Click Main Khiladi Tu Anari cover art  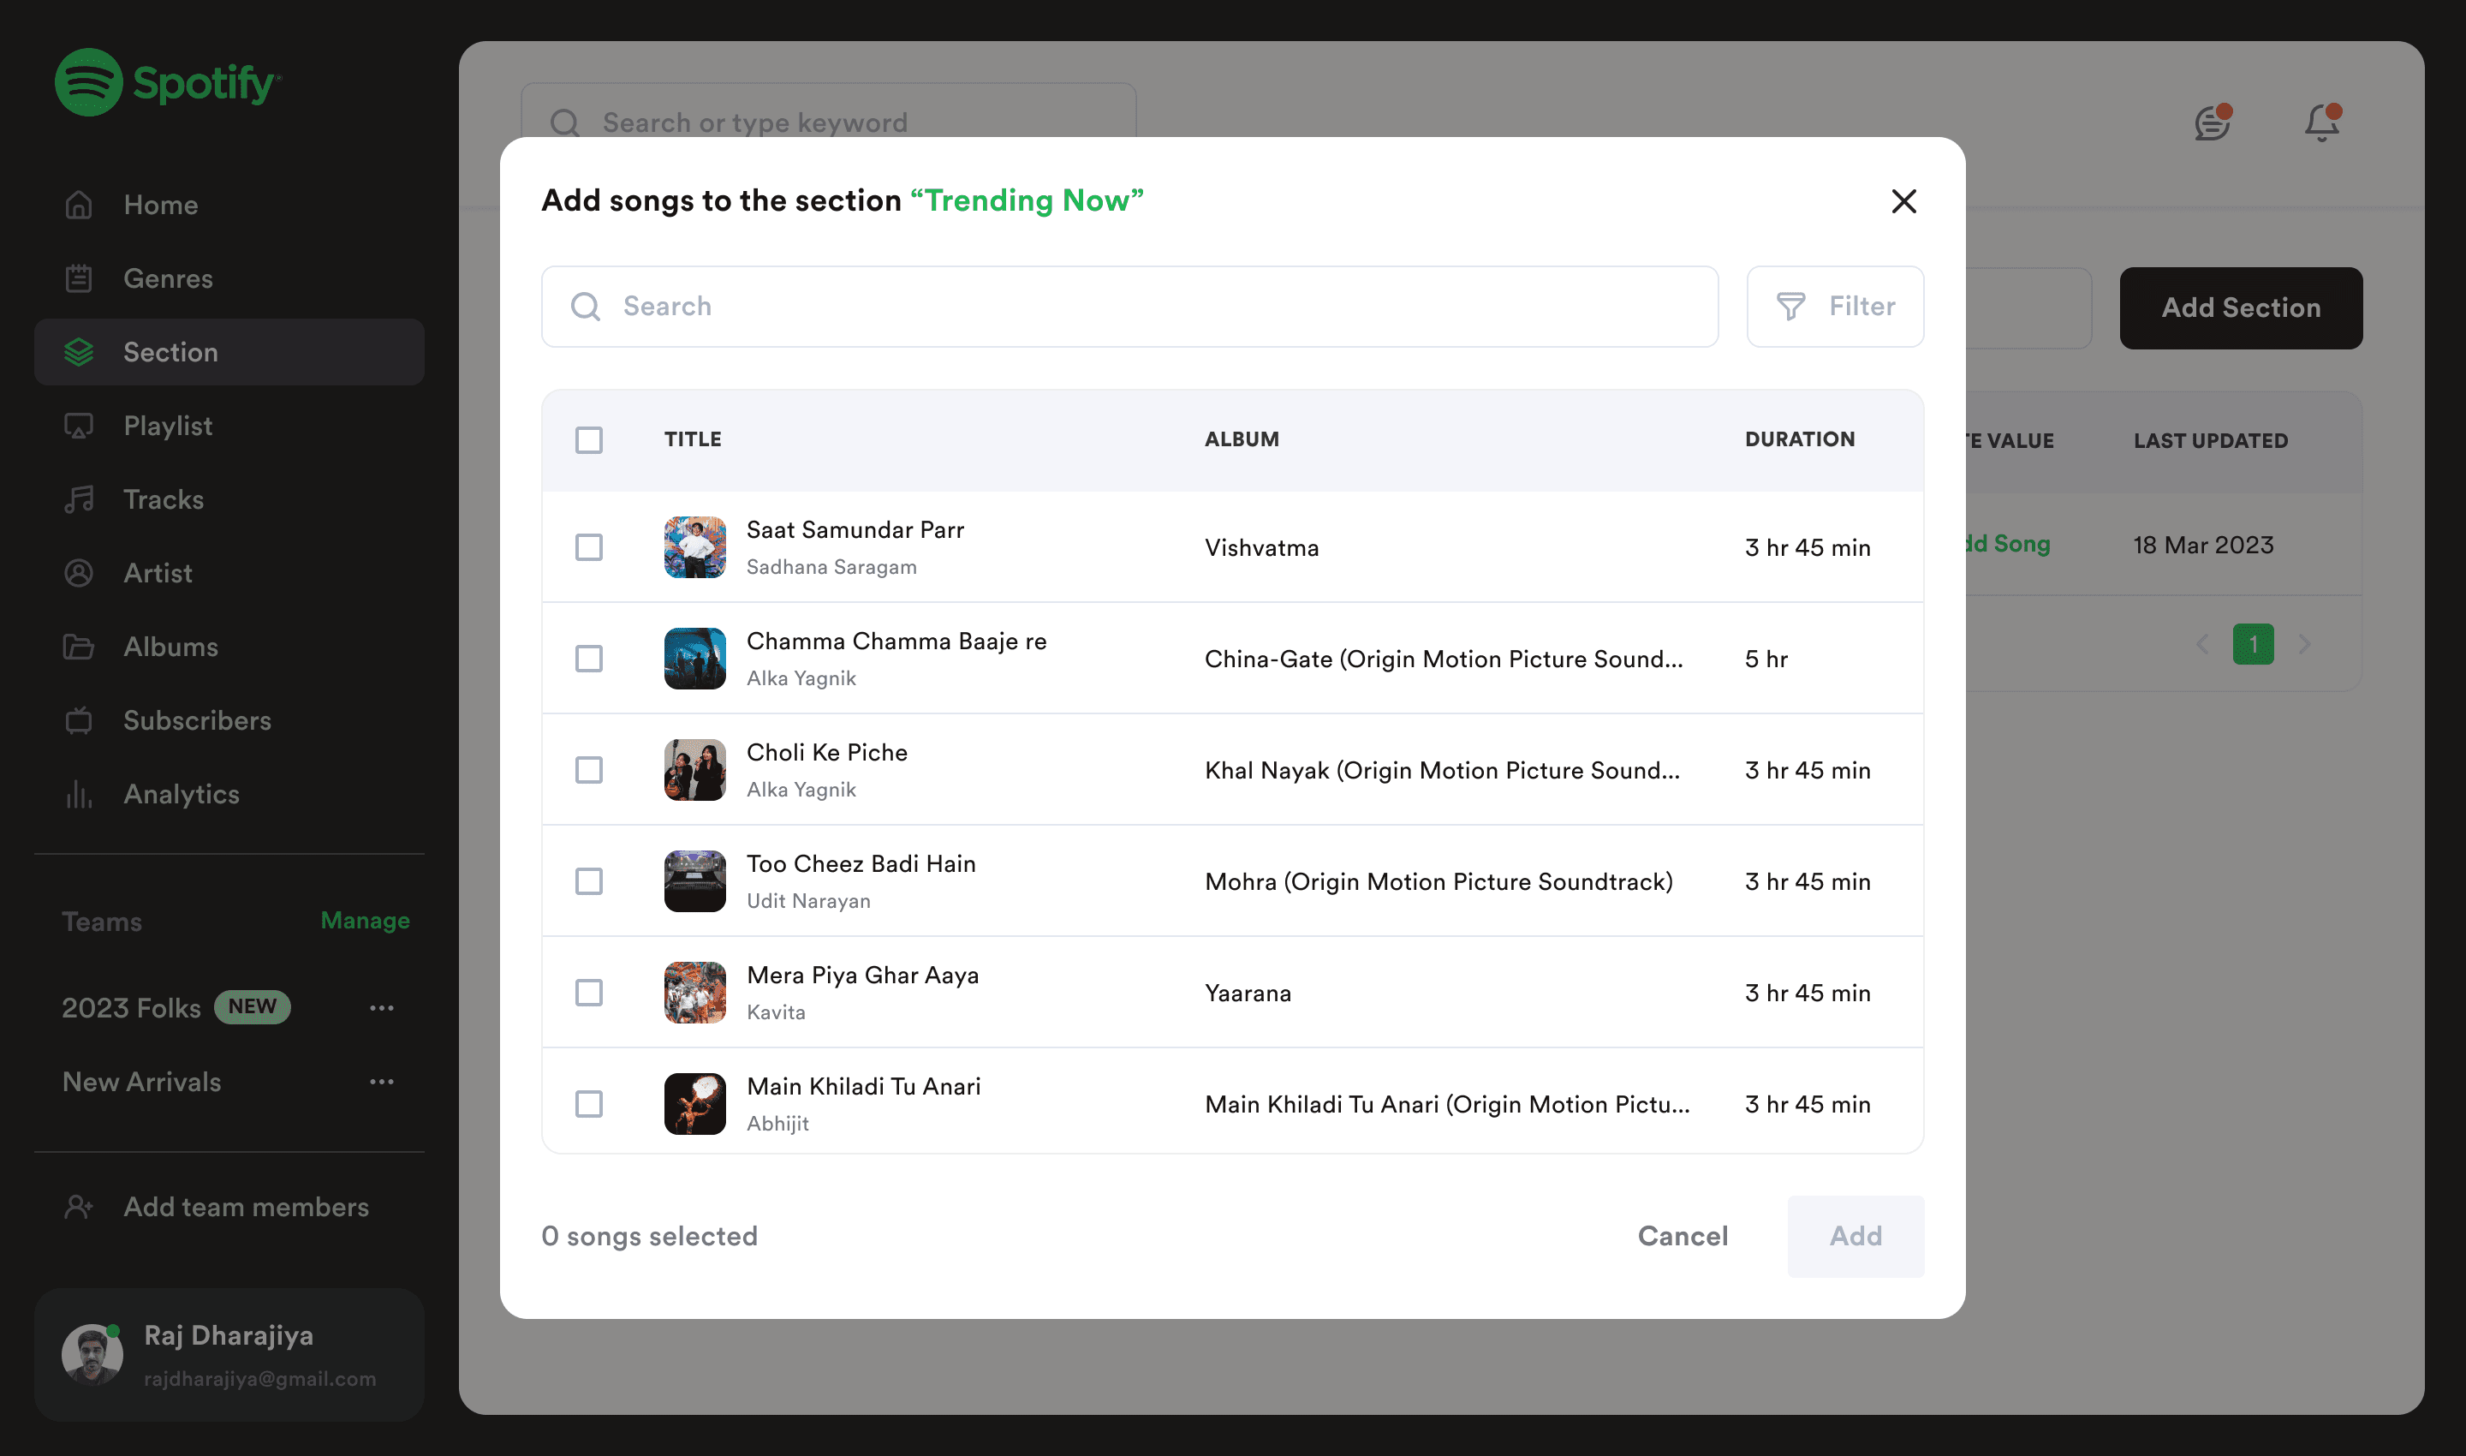[694, 1104]
